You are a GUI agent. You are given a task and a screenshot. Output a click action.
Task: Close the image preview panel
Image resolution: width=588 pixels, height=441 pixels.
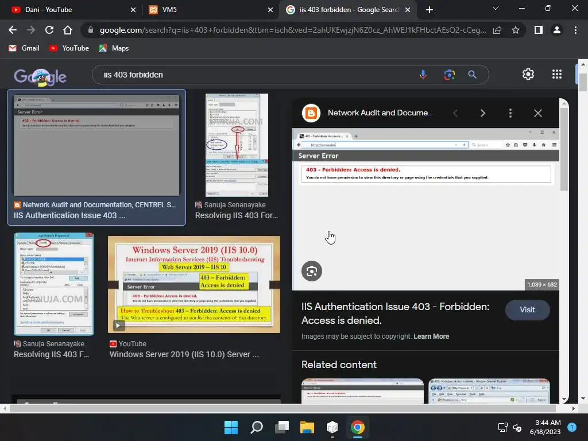(537, 113)
